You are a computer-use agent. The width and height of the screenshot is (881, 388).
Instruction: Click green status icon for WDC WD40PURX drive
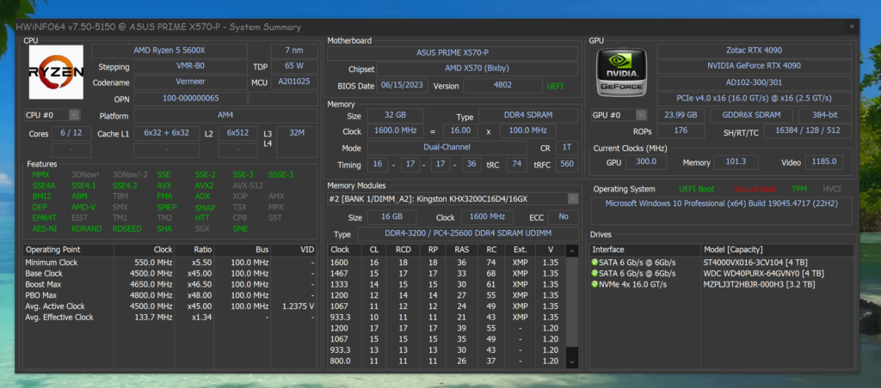click(595, 273)
